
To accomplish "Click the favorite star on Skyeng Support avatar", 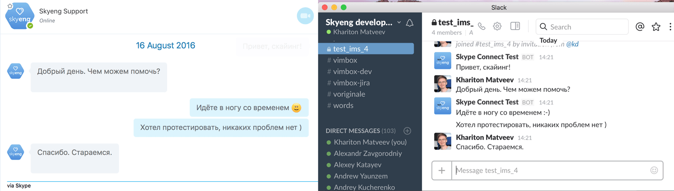I will (x=10, y=6).
